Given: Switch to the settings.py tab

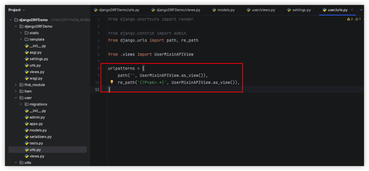Looking at the screenshot, I should [x=299, y=10].
